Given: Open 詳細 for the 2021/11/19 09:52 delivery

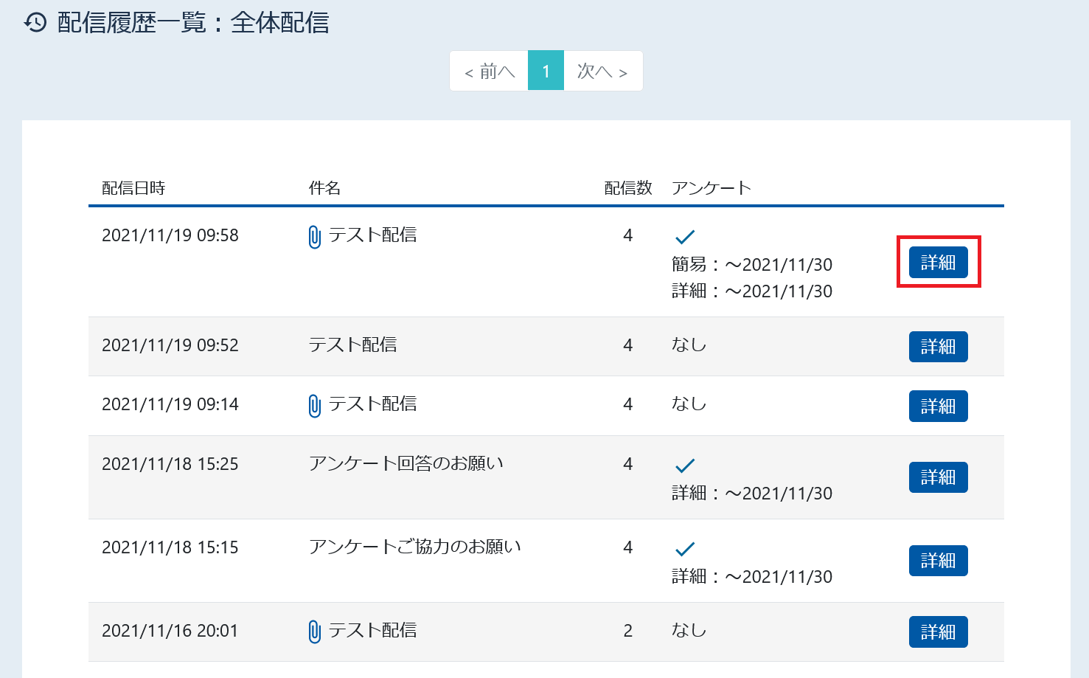Looking at the screenshot, I should pos(938,347).
